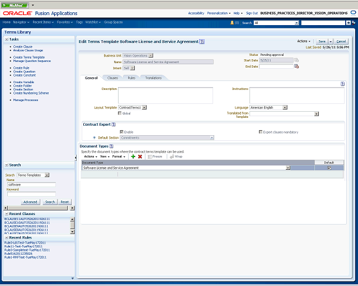This screenshot has height=286, width=358.
Task: Open the Create Clause task link
Action: click(23, 46)
